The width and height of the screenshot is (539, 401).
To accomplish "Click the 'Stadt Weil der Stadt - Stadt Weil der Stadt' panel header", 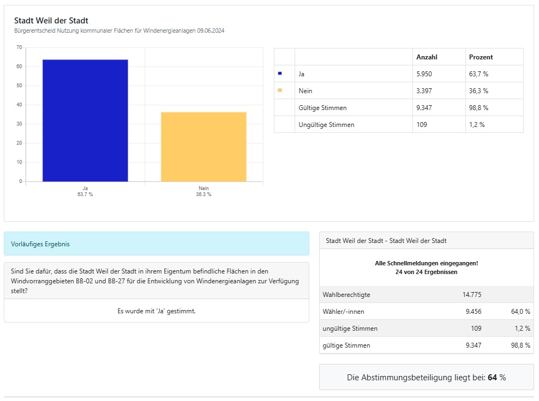I will (386, 240).
